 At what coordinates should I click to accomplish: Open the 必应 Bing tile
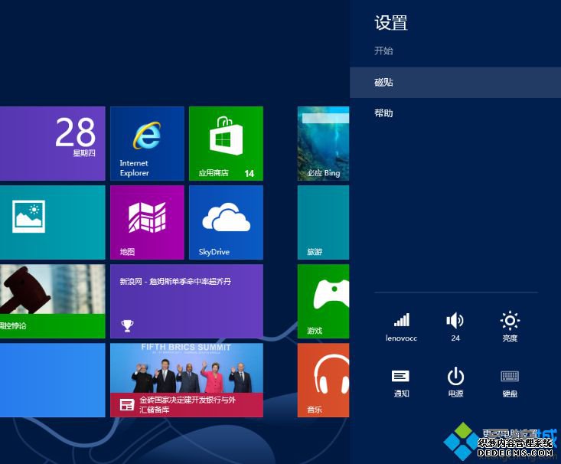[324, 143]
